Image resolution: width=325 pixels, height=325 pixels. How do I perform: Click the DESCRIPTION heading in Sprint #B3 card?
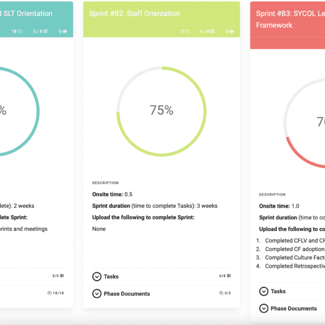(x=272, y=194)
